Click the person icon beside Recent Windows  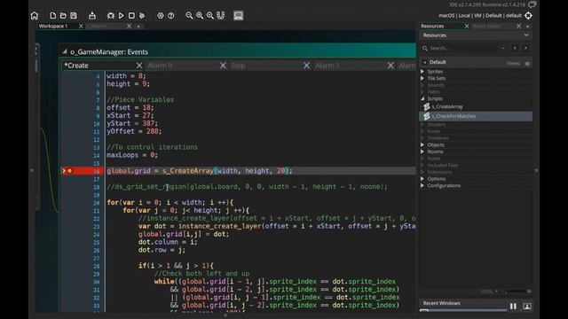[x=527, y=307]
